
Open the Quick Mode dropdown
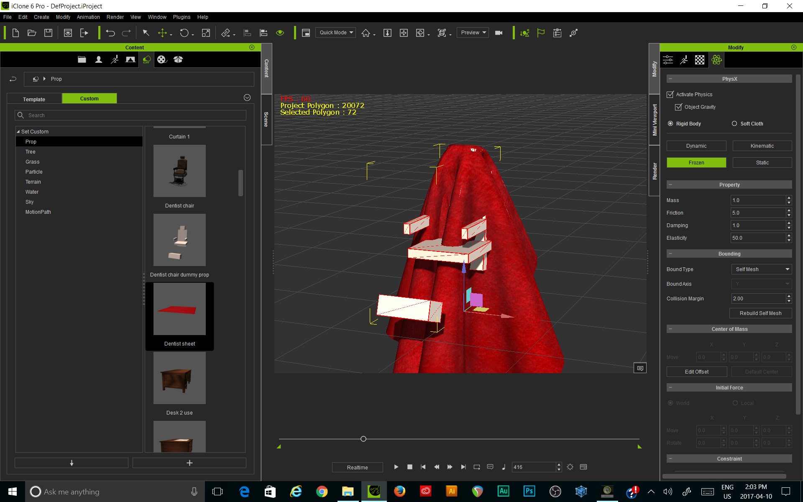[x=336, y=33]
